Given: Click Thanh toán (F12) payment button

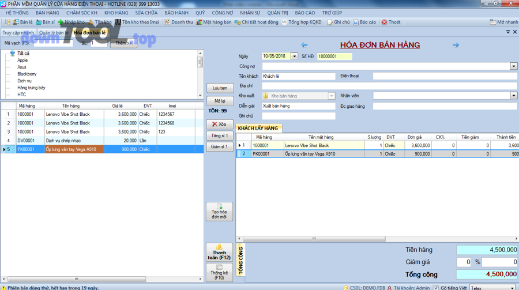Looking at the screenshot, I should point(219,252).
